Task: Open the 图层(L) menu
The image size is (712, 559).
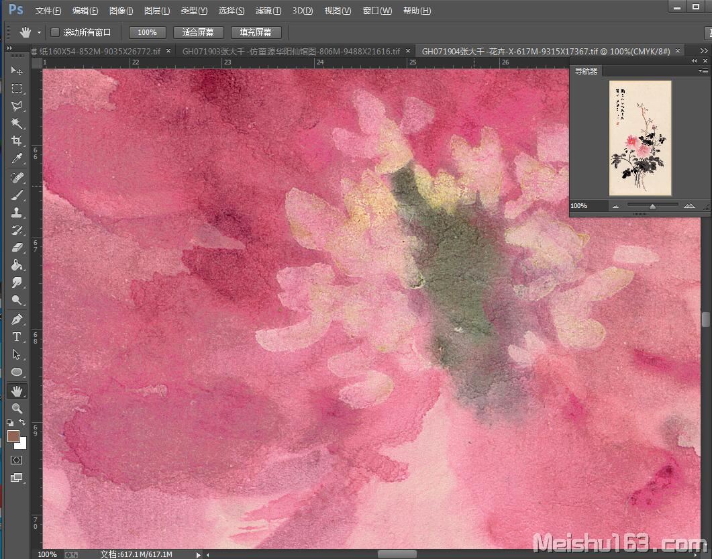Action: pos(157,11)
